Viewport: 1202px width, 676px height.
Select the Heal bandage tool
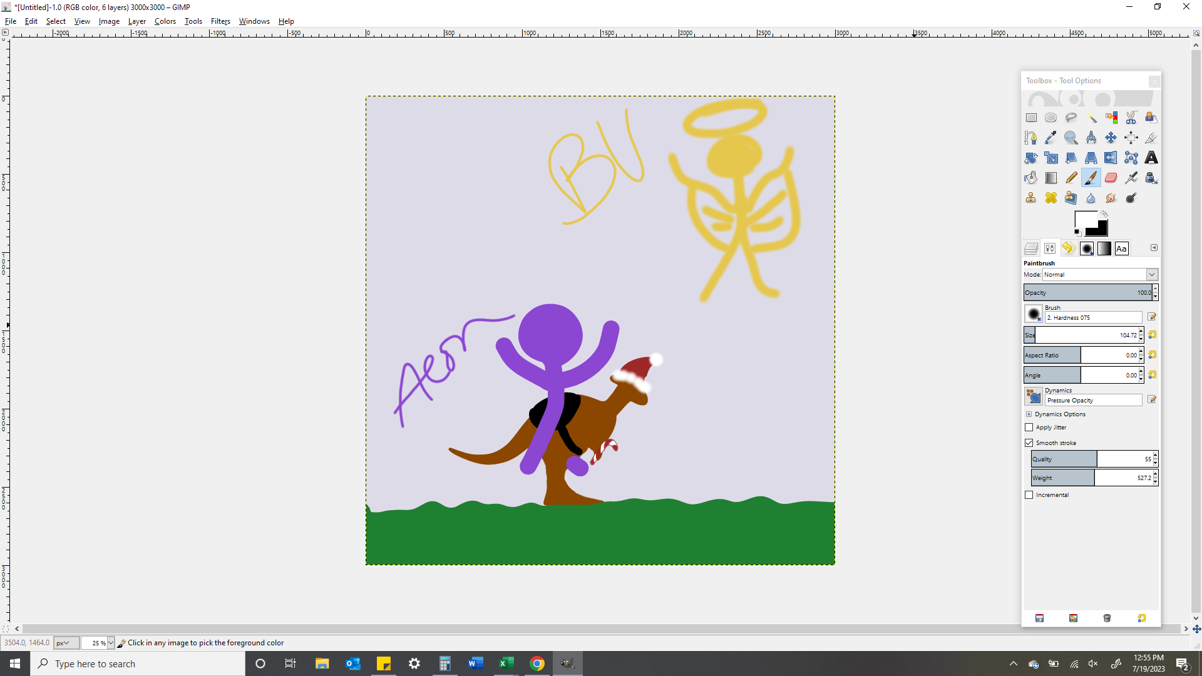(x=1051, y=198)
